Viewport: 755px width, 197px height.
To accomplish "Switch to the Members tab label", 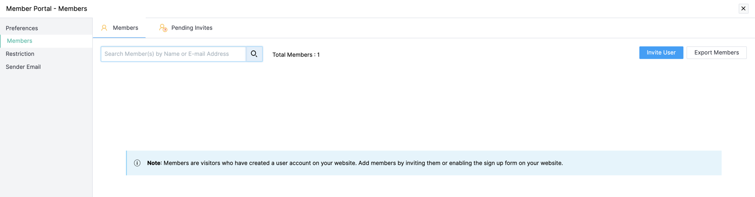I will [125, 28].
